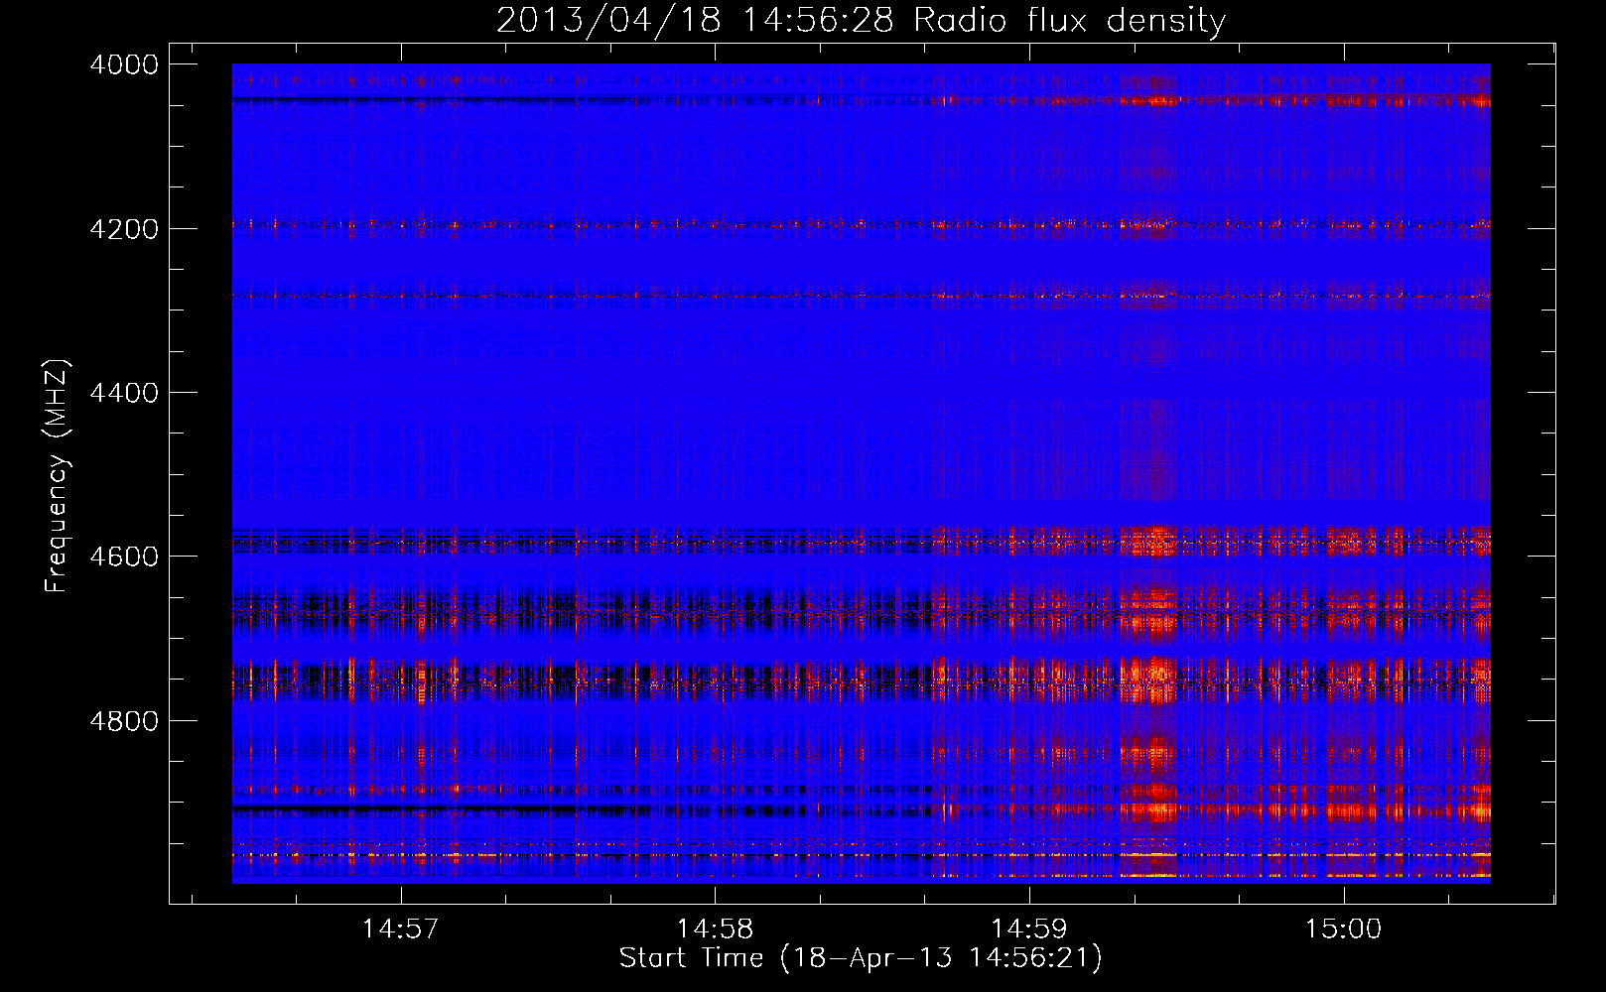Screen dimensions: 1606x992
Task: Select the 4800 frequency tick label
Action: tap(124, 721)
